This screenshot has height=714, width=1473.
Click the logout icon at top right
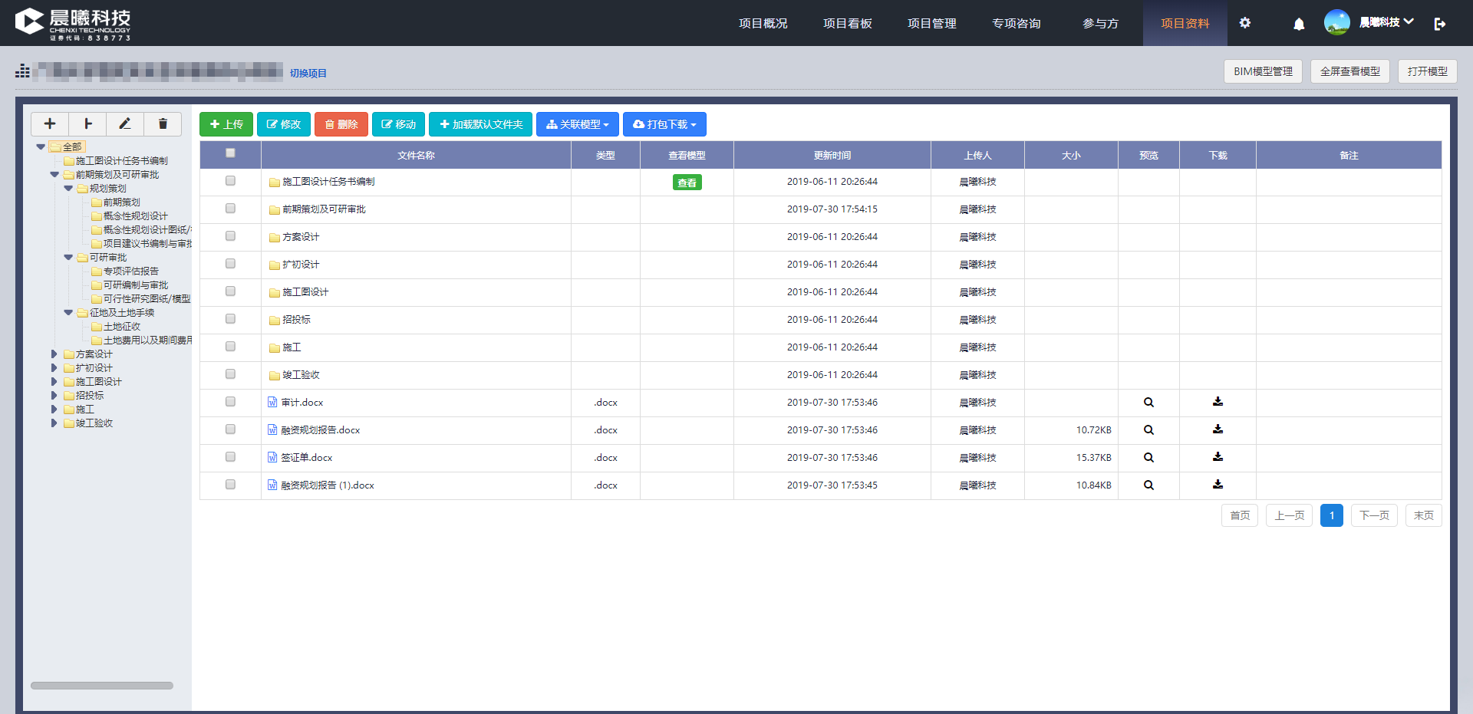pyautogui.click(x=1439, y=24)
